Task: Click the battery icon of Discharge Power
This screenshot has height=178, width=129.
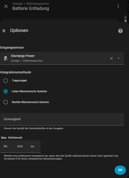Action: tap(6, 58)
